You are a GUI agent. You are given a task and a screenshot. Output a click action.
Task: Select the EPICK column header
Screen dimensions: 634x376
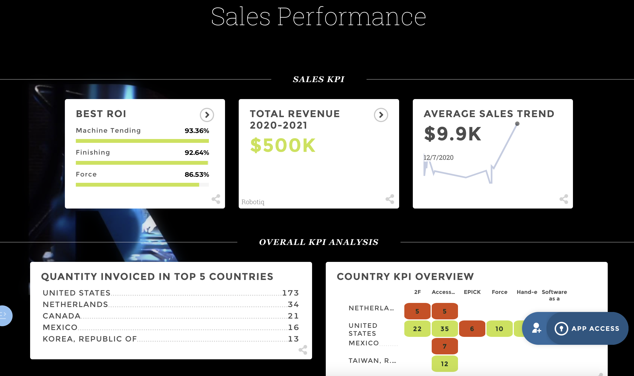472,292
